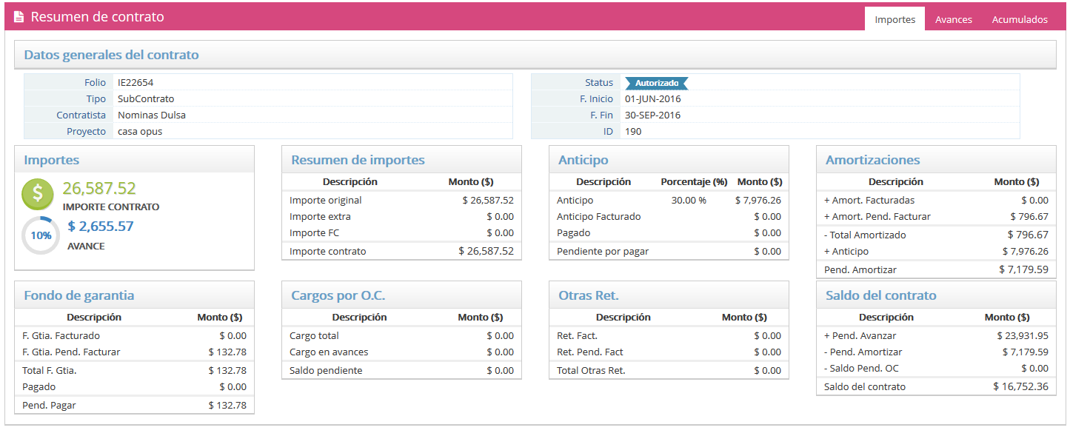Click the Fondo de garantia panel title
The width and height of the screenshot is (1070, 436).
pyautogui.click(x=79, y=295)
